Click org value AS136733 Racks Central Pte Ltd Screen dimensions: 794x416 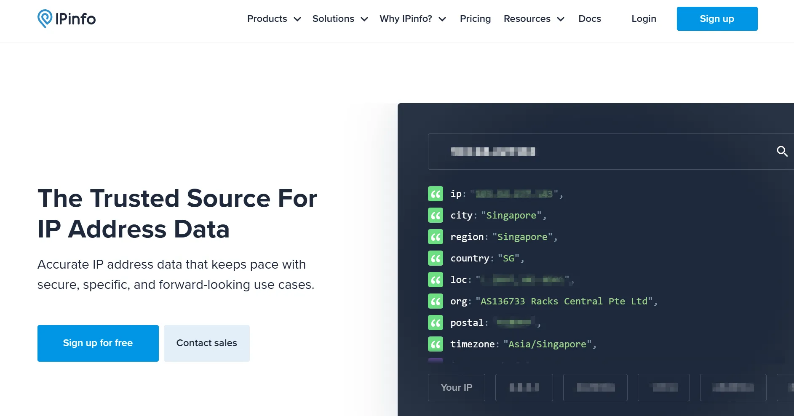[x=564, y=301]
